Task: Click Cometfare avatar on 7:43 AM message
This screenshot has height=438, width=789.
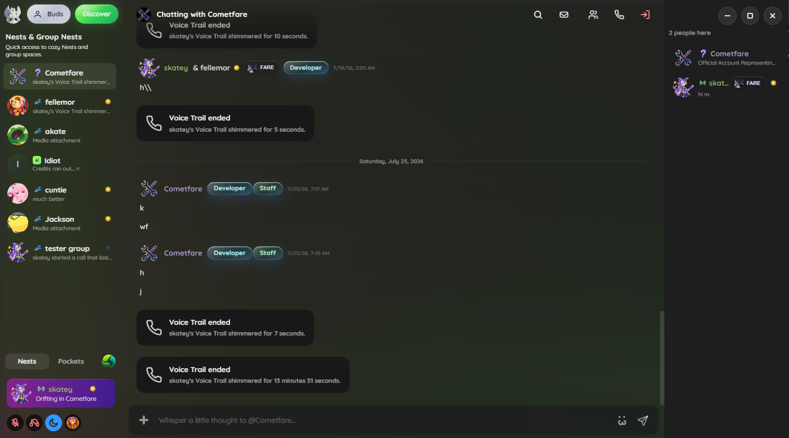Action: coord(149,253)
